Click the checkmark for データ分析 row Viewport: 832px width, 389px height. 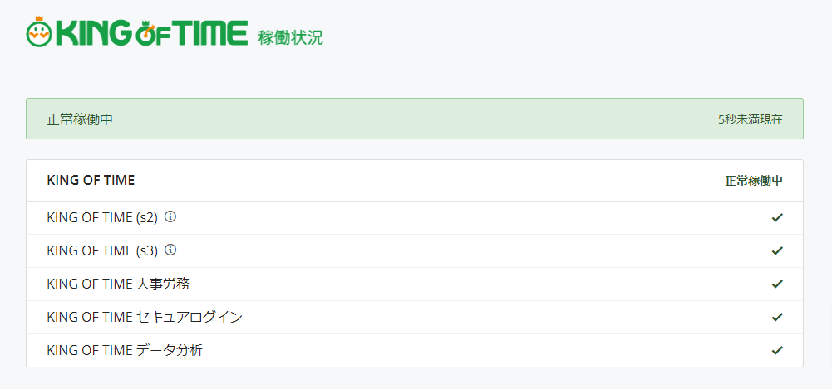777,350
